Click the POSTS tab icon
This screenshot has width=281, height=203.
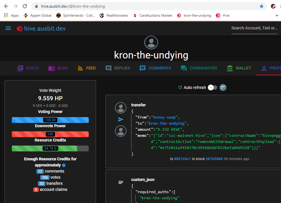click(x=20, y=68)
